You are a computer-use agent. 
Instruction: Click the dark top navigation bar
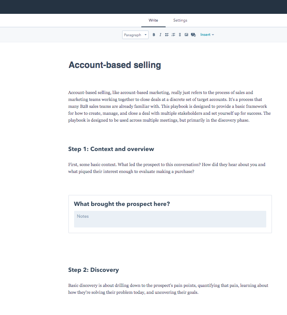tap(143, 7)
